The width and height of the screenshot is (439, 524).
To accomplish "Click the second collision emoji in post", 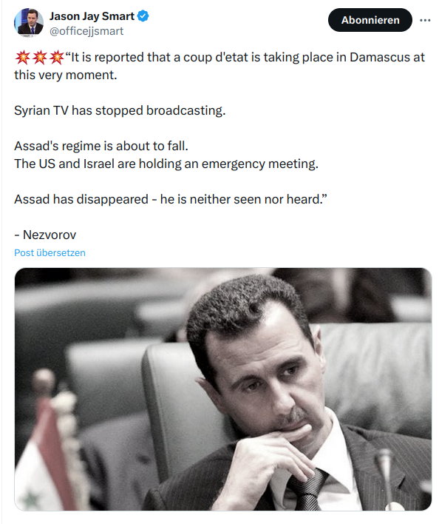I will pyautogui.click(x=39, y=58).
